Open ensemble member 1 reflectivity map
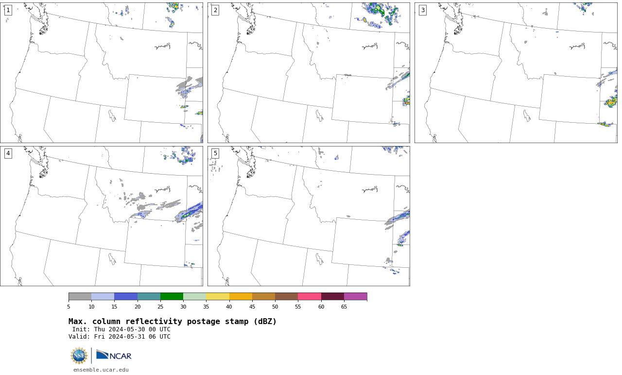 [102, 73]
